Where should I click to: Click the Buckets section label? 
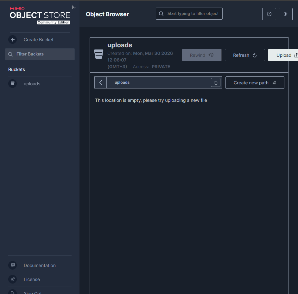click(x=16, y=69)
